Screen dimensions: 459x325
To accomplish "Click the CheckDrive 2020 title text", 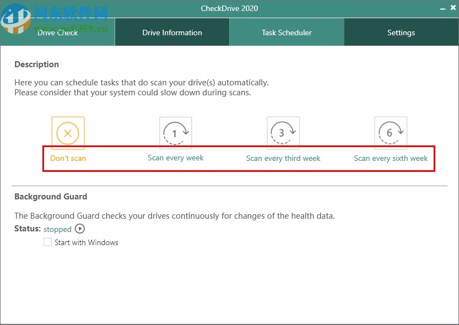I will point(229,8).
